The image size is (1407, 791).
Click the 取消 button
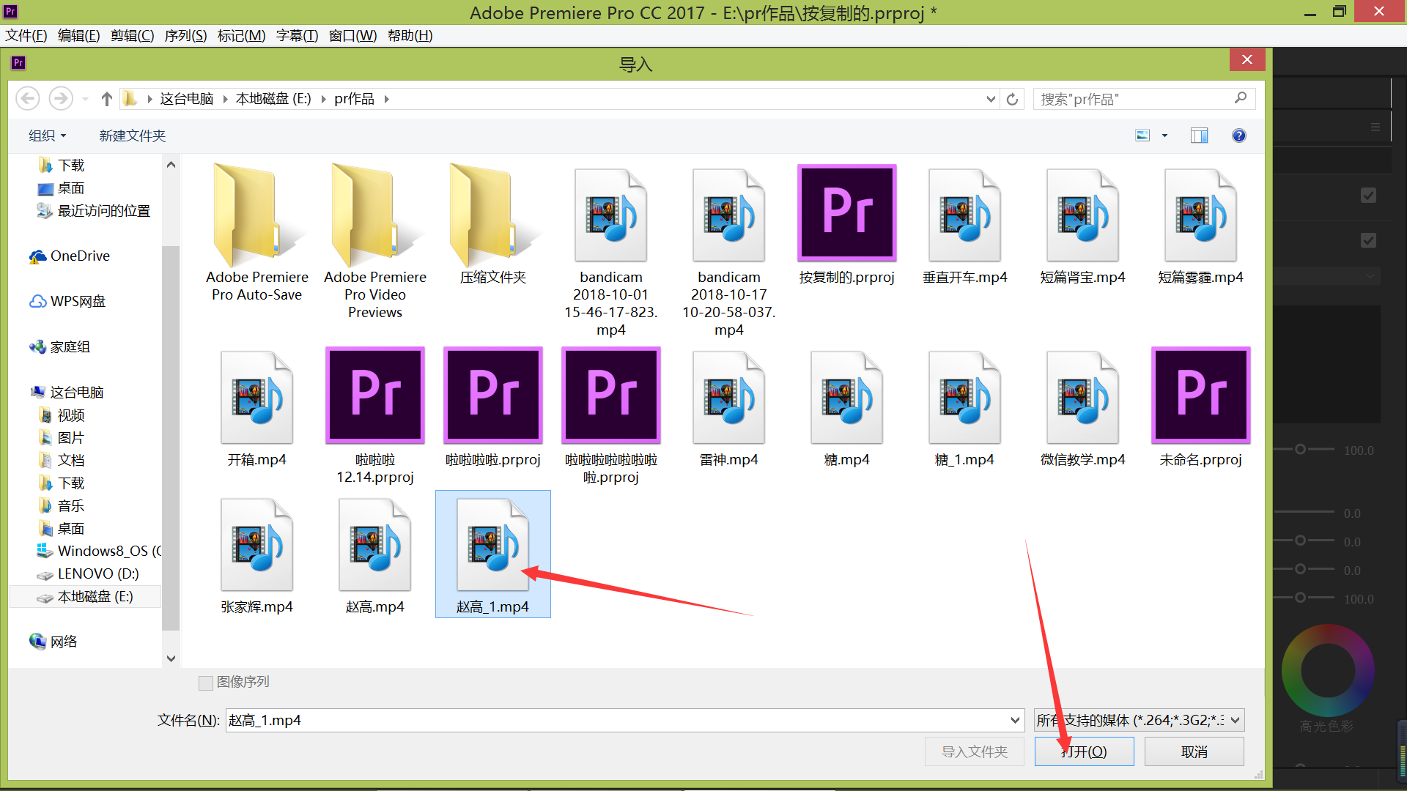click(x=1194, y=751)
